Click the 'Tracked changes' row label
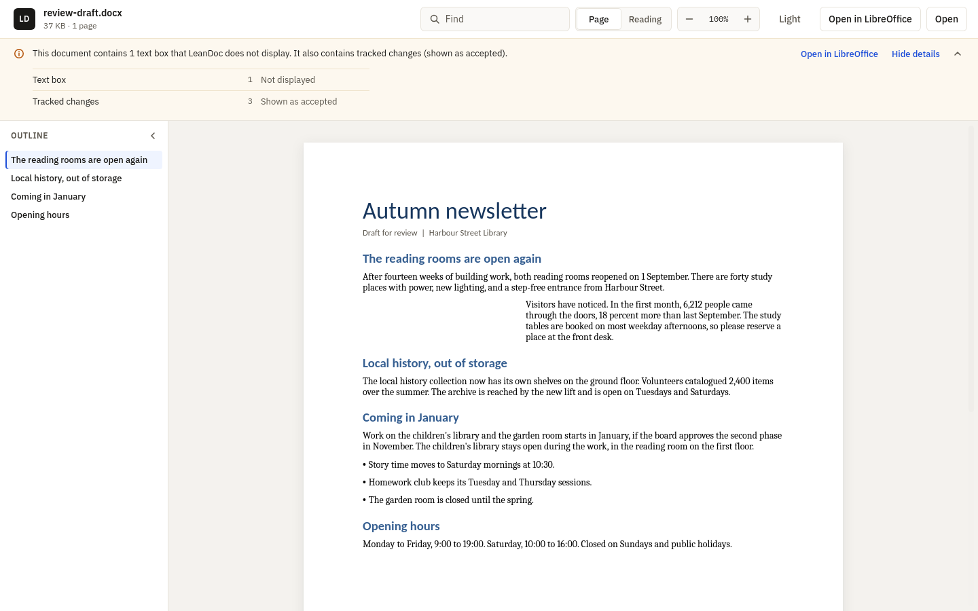 (66, 101)
